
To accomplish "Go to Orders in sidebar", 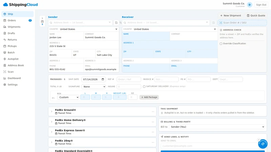I will 18,20.
